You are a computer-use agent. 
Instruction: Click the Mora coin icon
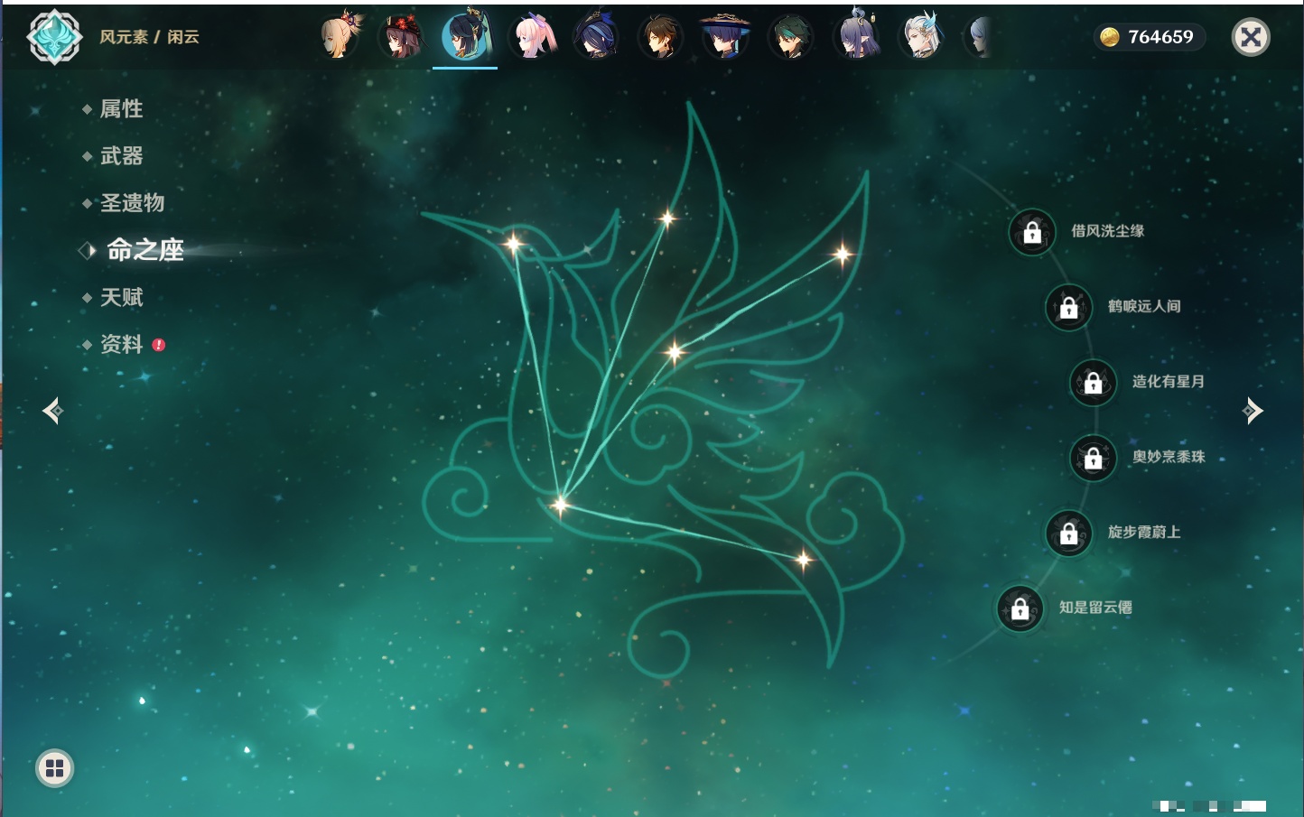pos(1110,37)
